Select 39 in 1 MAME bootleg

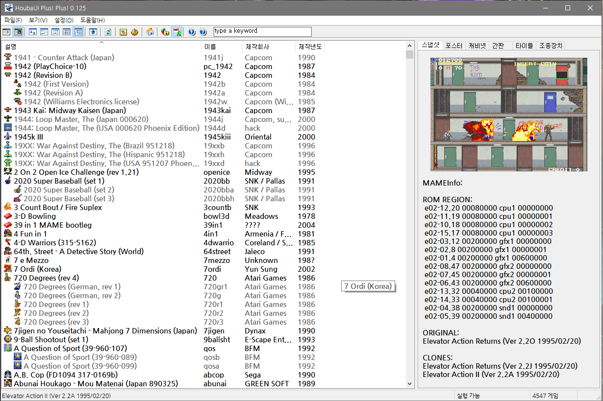(163, 225)
